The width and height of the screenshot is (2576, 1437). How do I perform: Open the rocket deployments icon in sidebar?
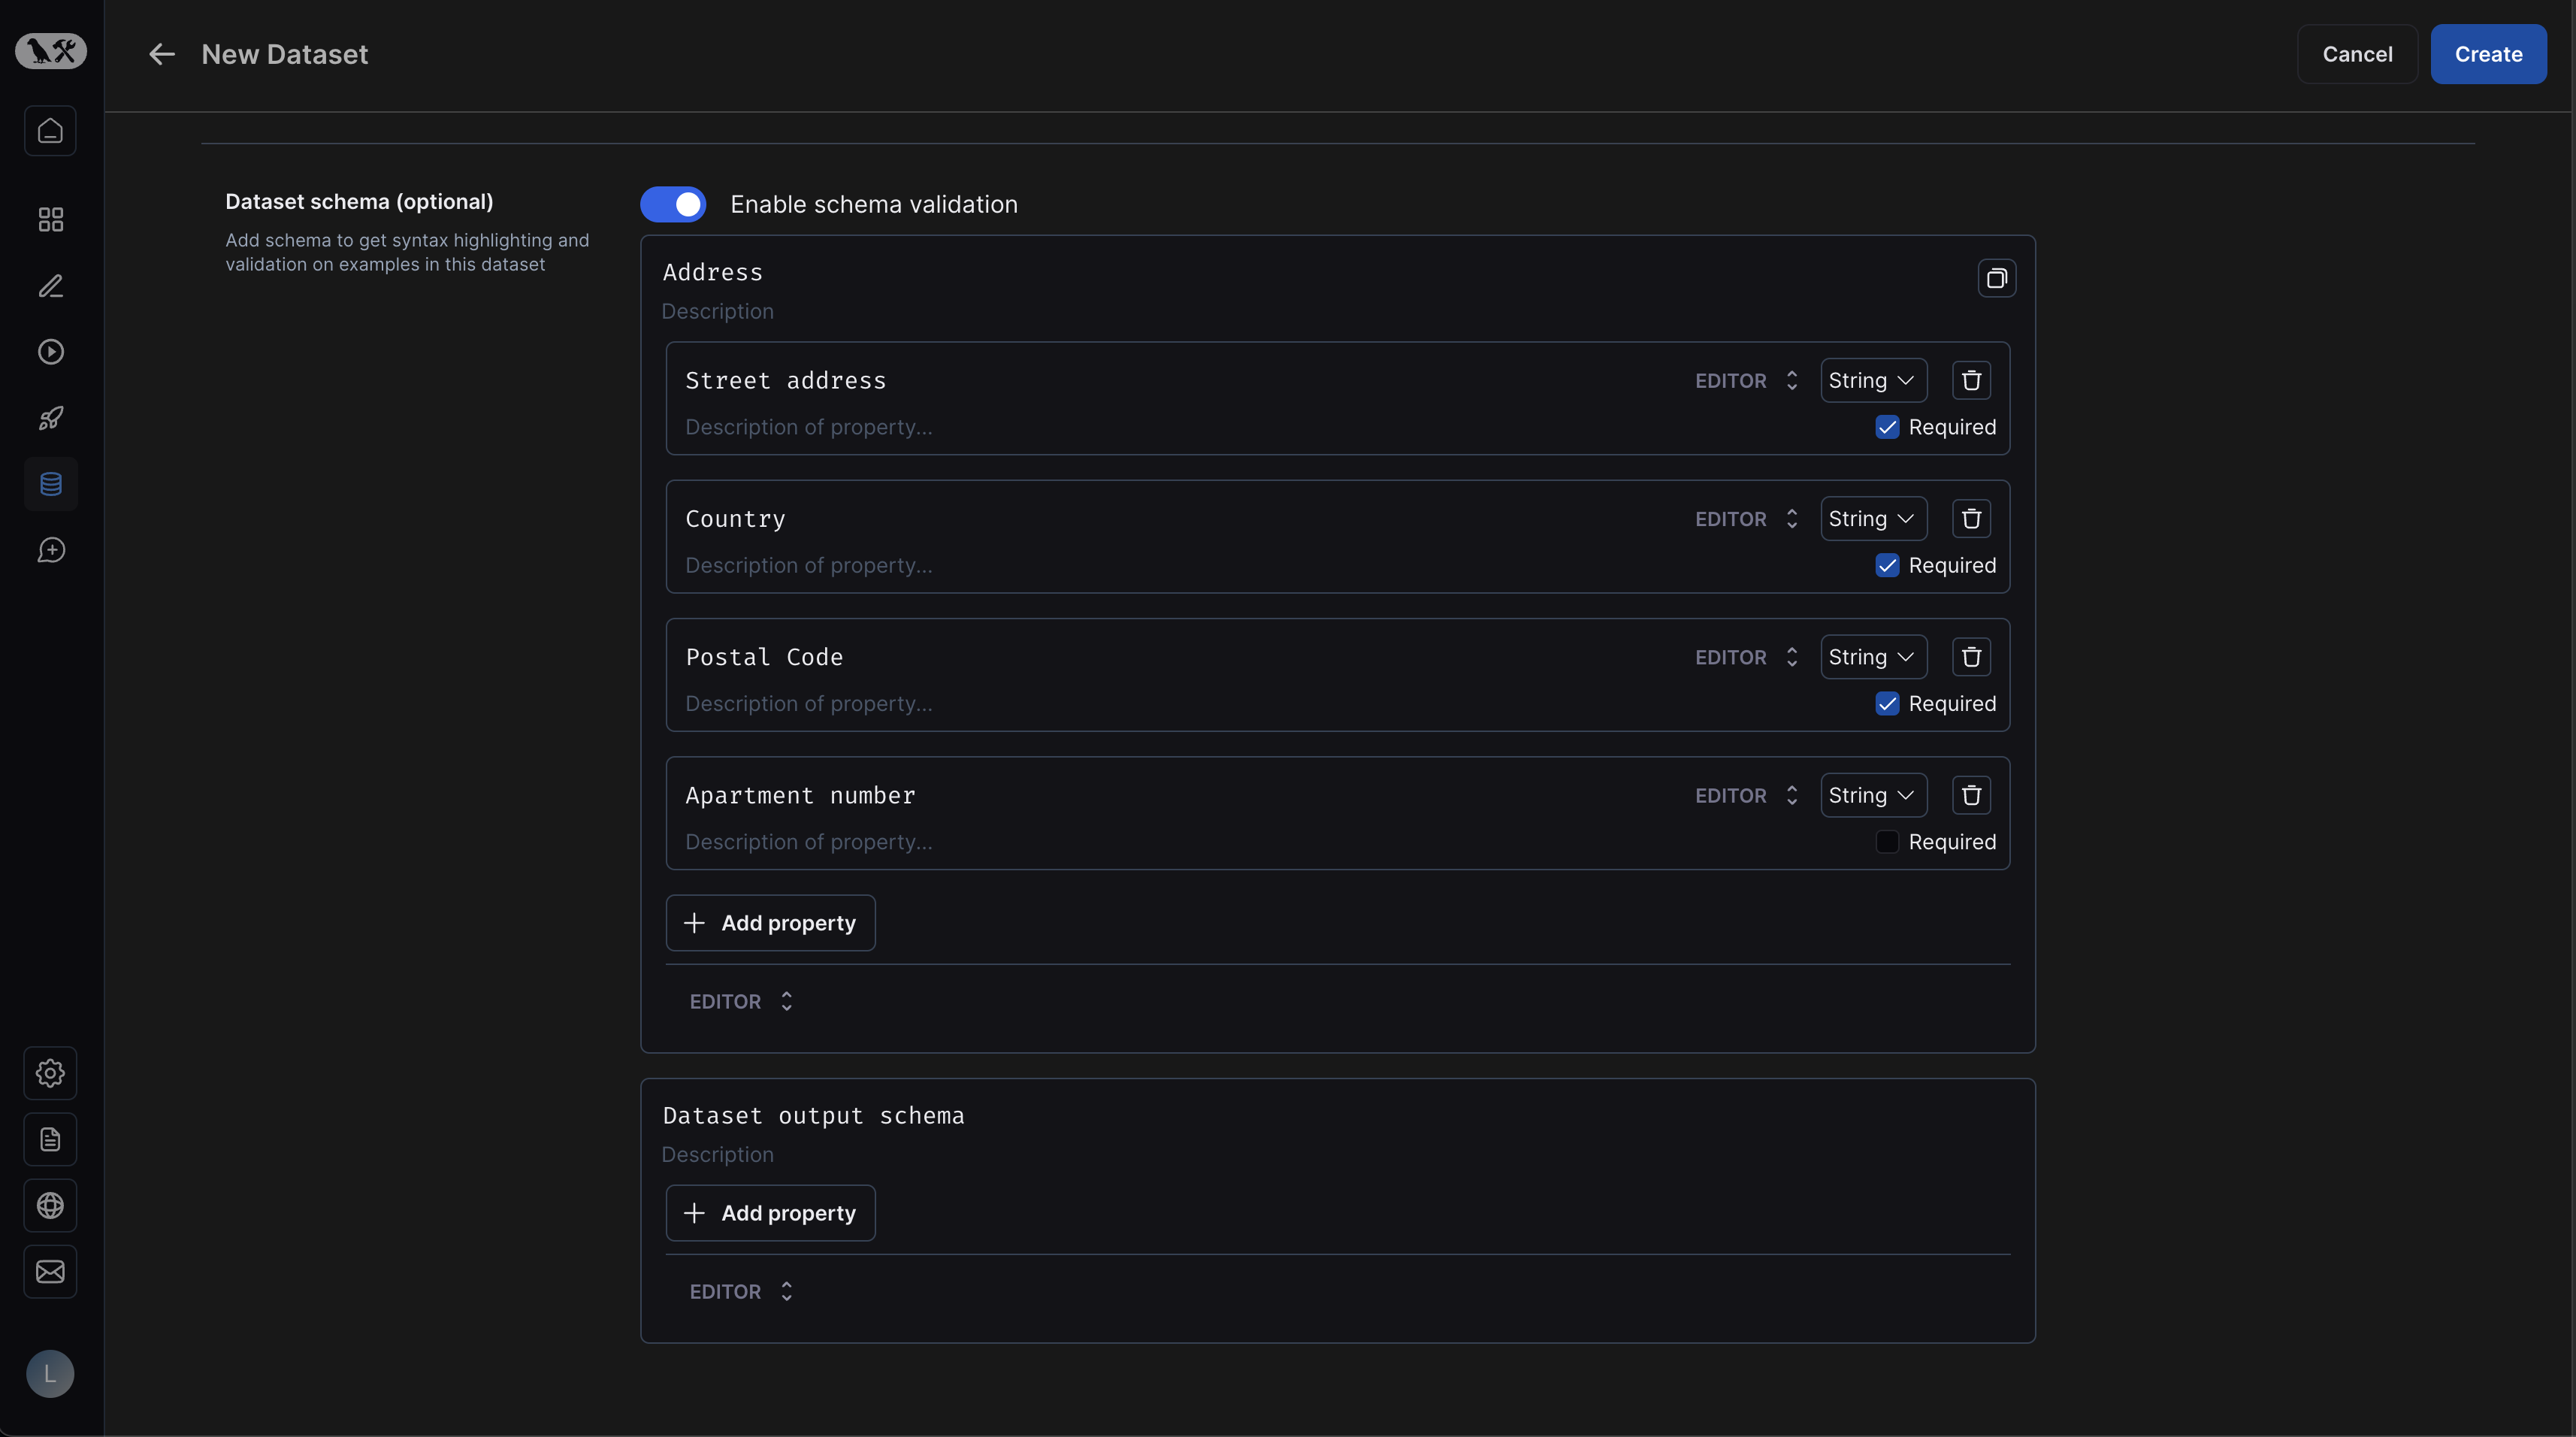click(50, 418)
